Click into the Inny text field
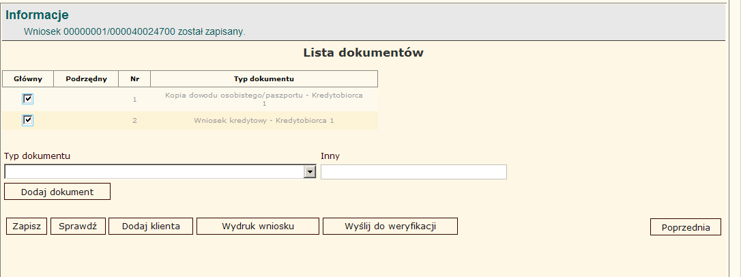The width and height of the screenshot is (741, 277). tap(413, 172)
